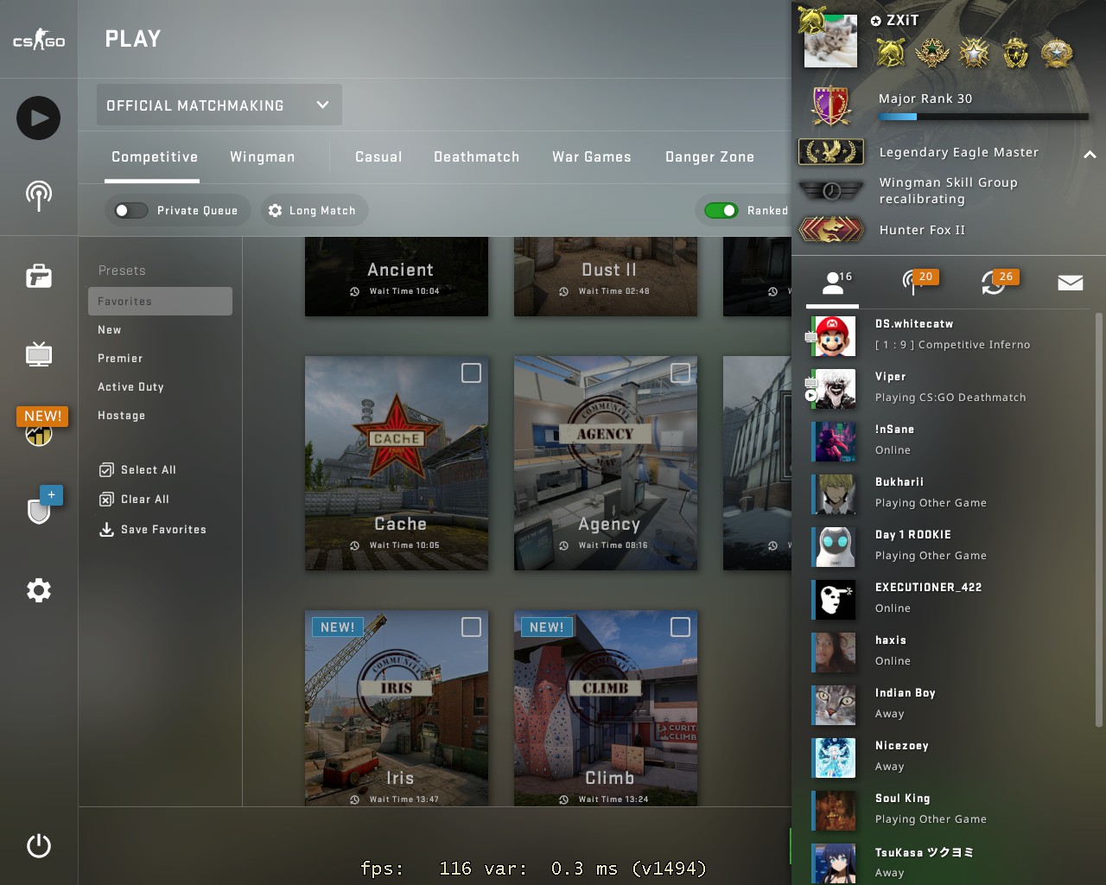Check the Agency map checkbox
The width and height of the screenshot is (1106, 885).
(x=680, y=372)
